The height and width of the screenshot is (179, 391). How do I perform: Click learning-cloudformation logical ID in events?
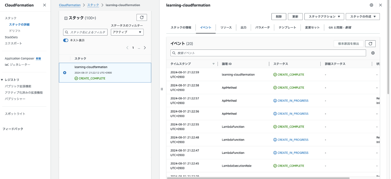tap(238, 75)
